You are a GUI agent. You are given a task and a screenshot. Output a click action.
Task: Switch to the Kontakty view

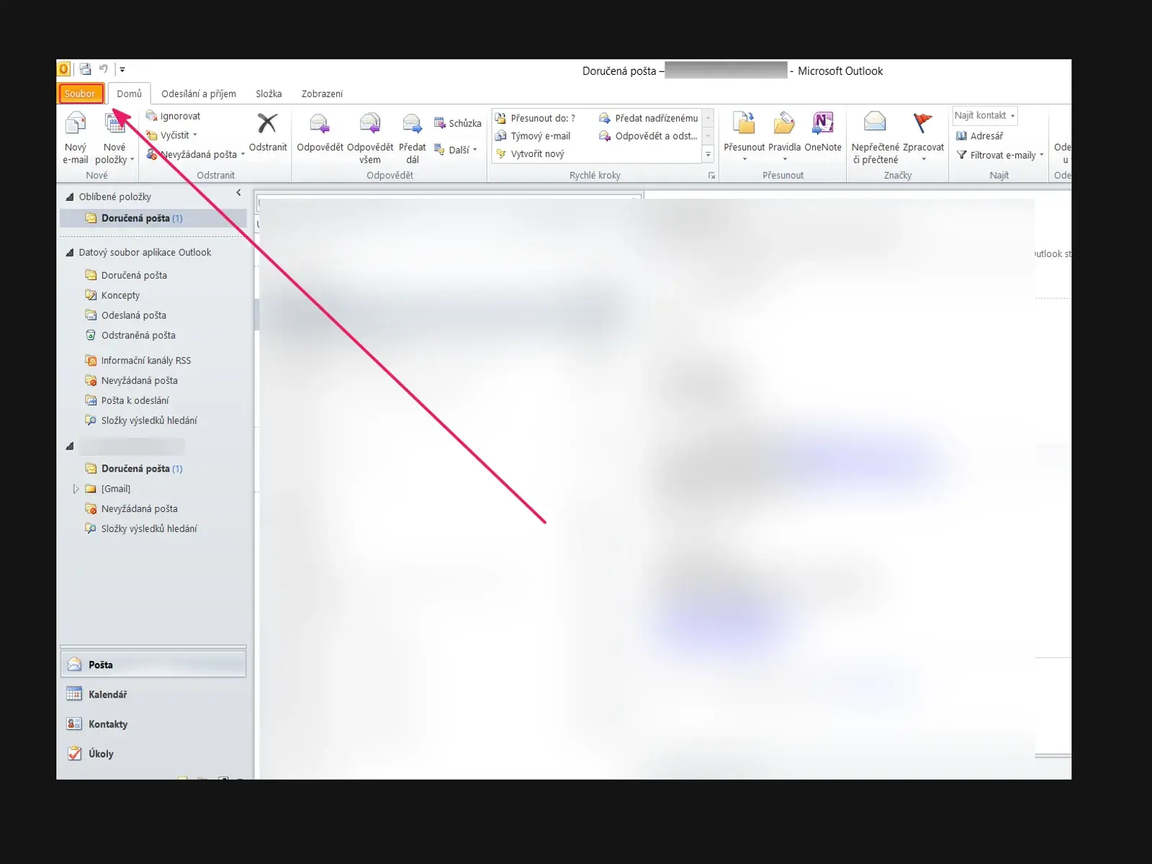[x=153, y=724]
